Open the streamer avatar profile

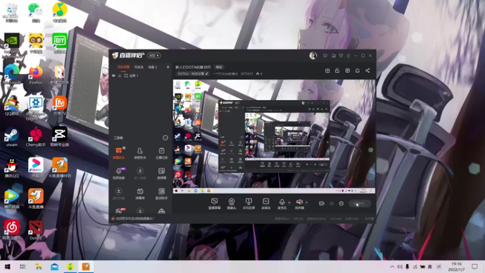(x=313, y=55)
